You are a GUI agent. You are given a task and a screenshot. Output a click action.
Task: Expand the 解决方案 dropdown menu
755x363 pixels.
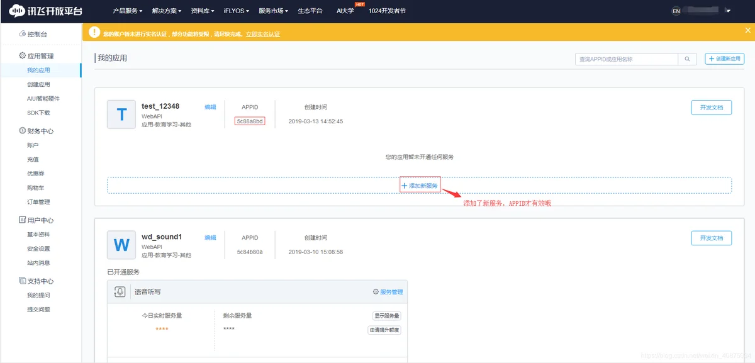(x=167, y=11)
